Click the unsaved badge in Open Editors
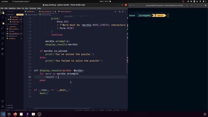This screenshot has width=208, height=117. pyautogui.click(x=20, y=15)
